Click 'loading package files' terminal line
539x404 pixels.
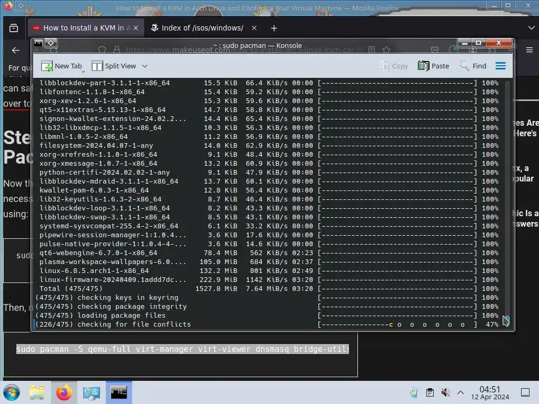[267, 316]
